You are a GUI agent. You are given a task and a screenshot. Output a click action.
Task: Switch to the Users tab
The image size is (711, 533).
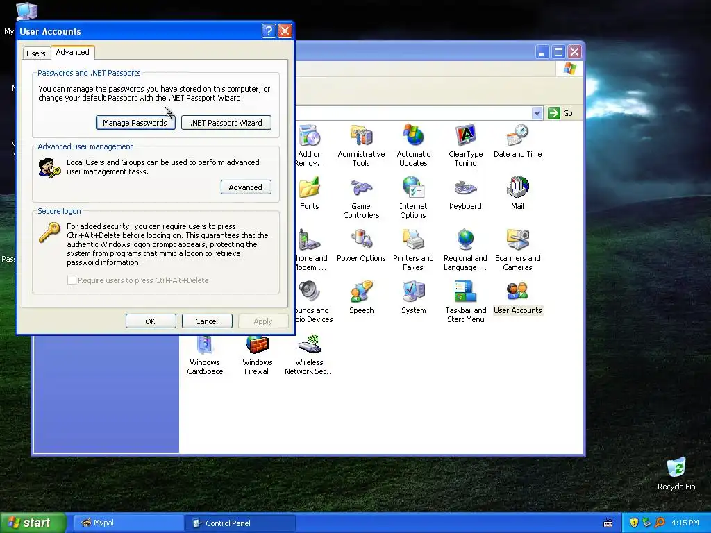pos(36,53)
